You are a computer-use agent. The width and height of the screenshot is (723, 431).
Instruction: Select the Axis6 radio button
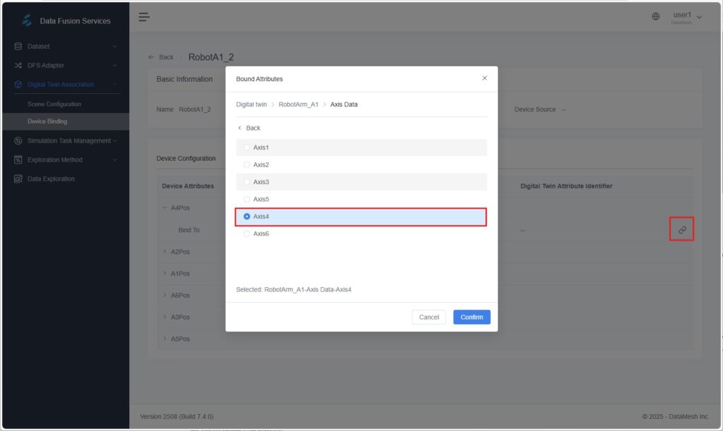coord(247,233)
